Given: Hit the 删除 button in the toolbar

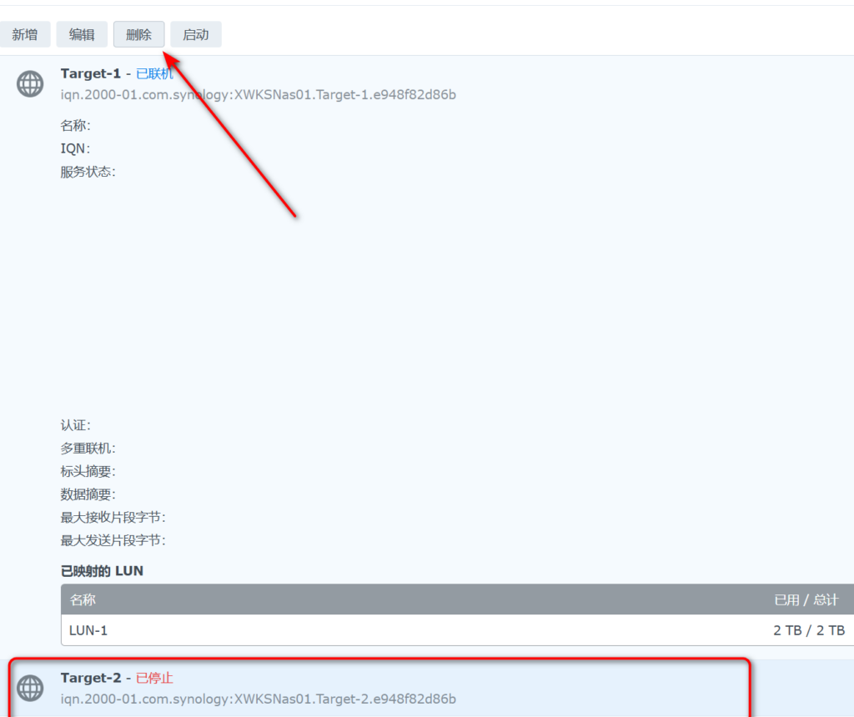Looking at the screenshot, I should [x=138, y=35].
